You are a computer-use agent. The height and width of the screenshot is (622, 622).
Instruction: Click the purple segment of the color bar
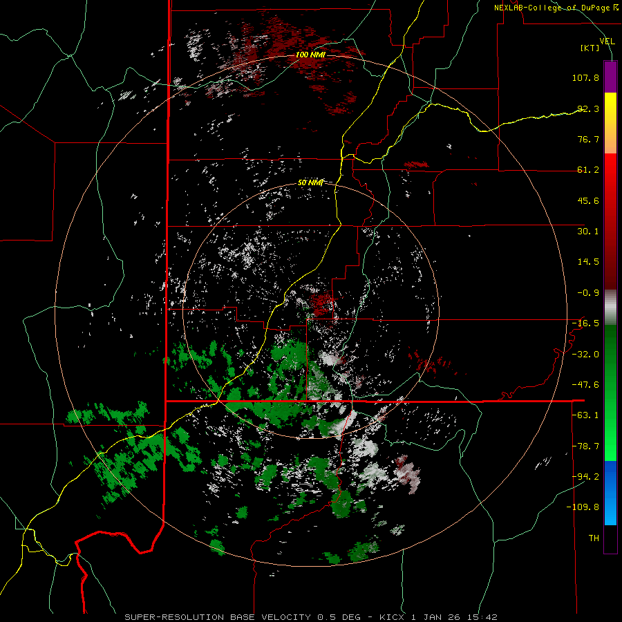coord(610,77)
